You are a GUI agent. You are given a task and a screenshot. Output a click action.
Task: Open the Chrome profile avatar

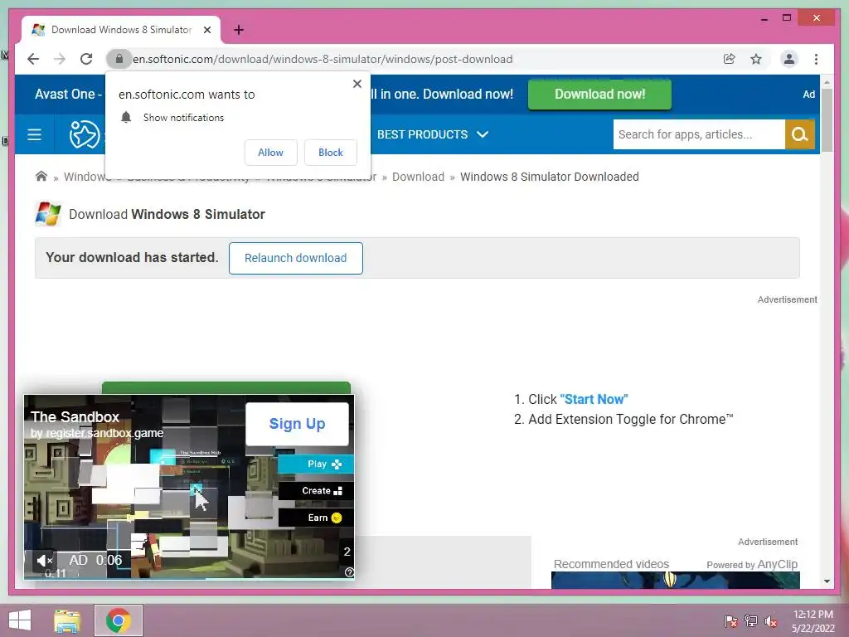click(x=789, y=59)
